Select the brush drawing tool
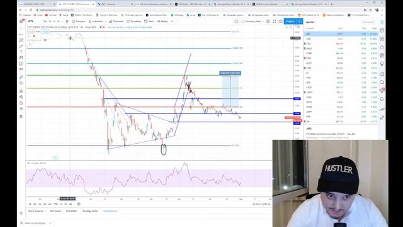Viewport: 403px width, 227px height. [21, 46]
